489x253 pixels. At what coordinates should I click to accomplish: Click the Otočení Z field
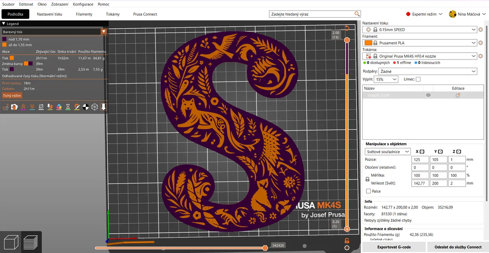pos(457,167)
